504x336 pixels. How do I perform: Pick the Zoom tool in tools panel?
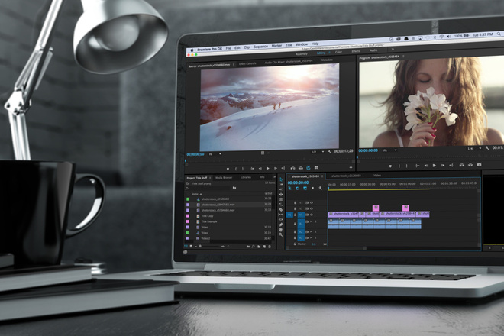281,234
